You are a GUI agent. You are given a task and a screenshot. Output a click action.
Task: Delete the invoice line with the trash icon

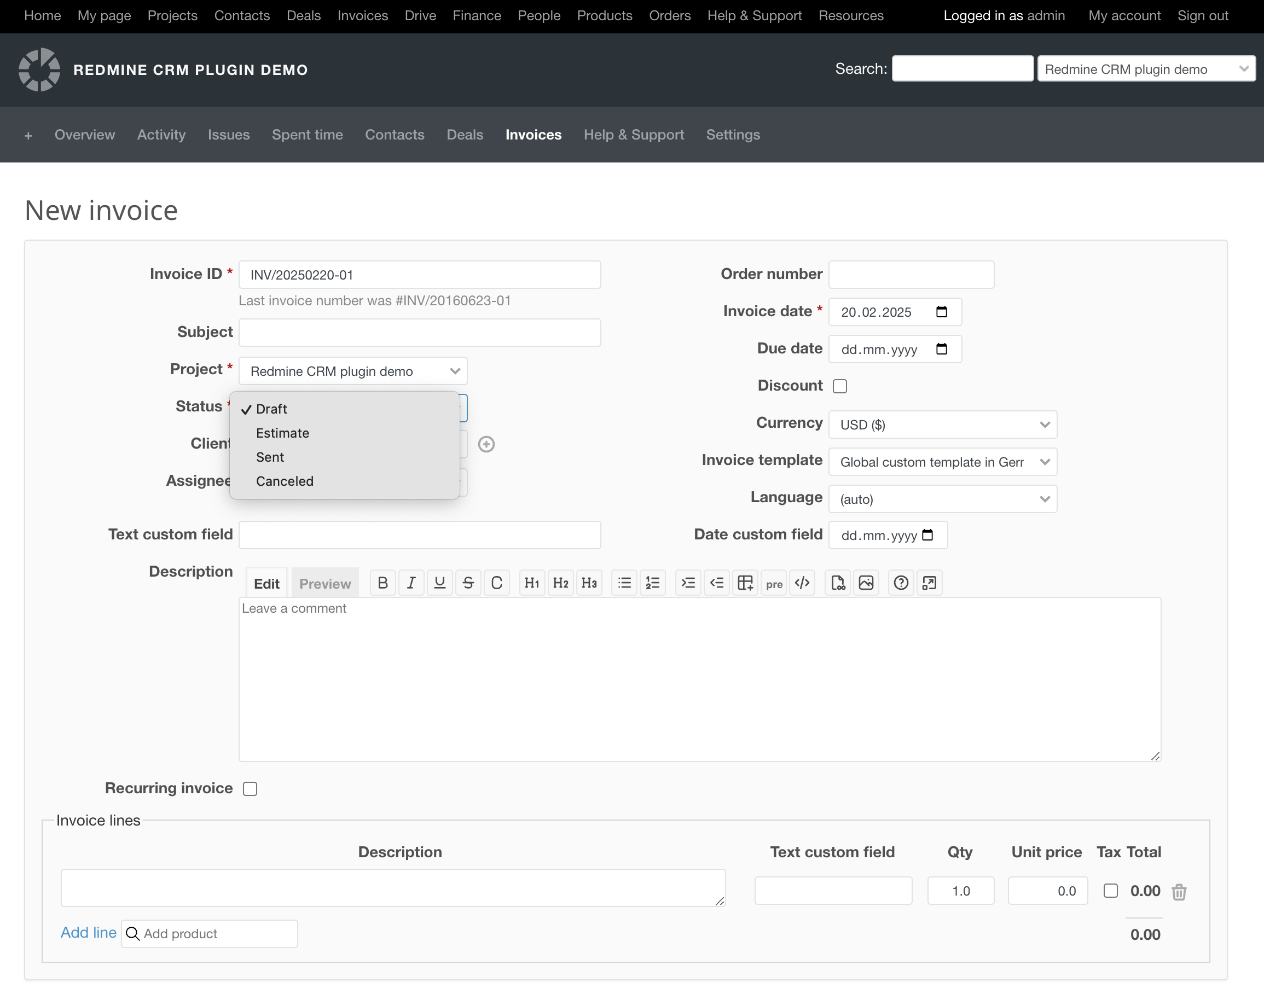pos(1179,892)
